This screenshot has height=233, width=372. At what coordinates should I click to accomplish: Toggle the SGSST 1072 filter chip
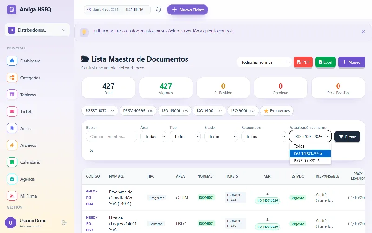(x=100, y=111)
